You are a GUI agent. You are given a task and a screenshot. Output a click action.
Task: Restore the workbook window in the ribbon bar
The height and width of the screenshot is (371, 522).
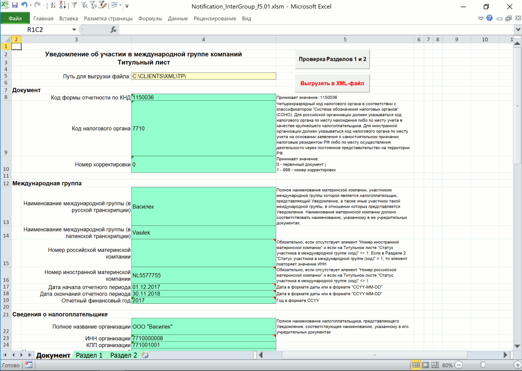point(508,19)
